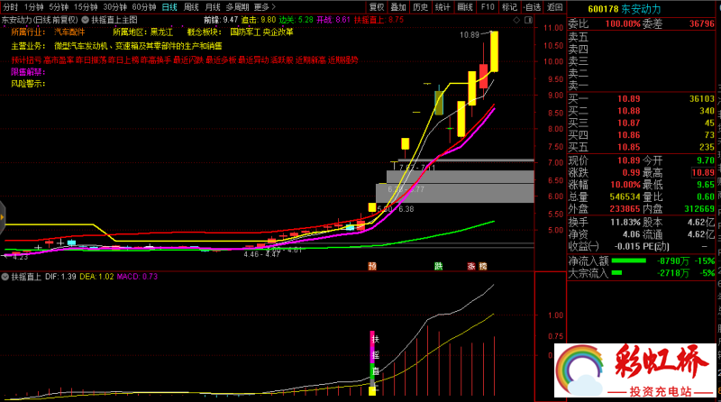Remove stock via -自选 button
The image size is (721, 402).
click(532, 7)
